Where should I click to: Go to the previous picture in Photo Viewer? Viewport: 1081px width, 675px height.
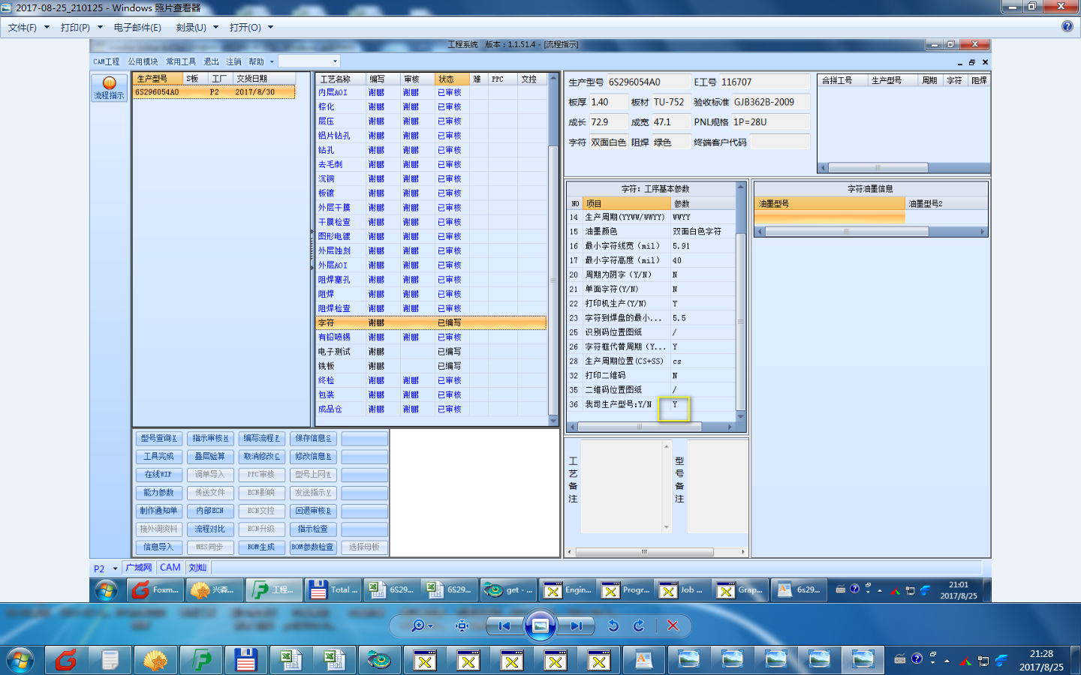click(x=504, y=625)
